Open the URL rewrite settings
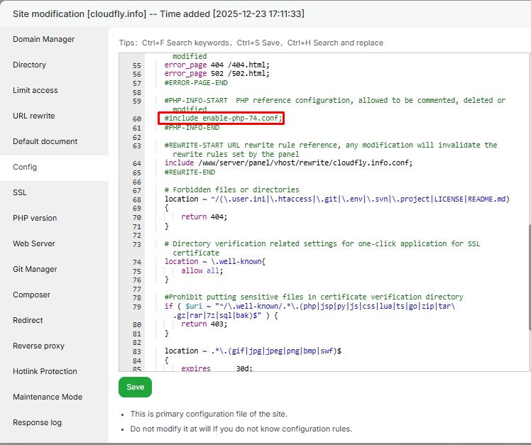This screenshot has width=531, height=445. [33, 116]
